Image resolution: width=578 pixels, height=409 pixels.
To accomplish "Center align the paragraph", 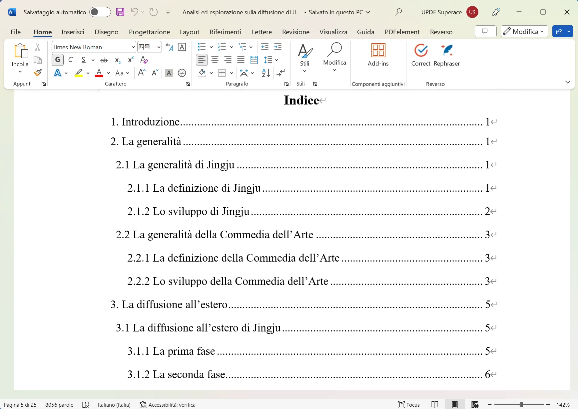I will (x=215, y=60).
